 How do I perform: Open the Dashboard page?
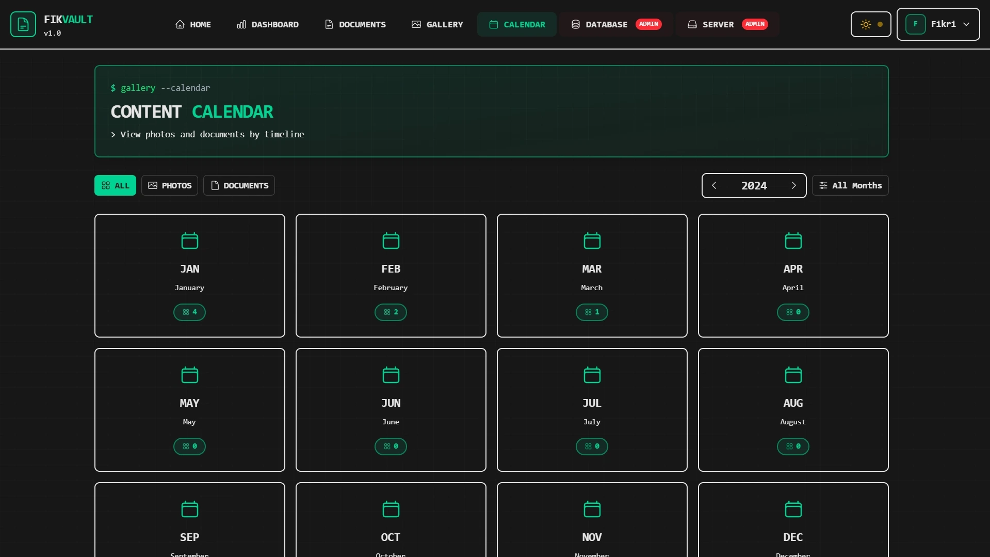pyautogui.click(x=268, y=24)
